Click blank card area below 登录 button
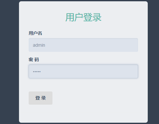The image size is (159, 124). 83,113
